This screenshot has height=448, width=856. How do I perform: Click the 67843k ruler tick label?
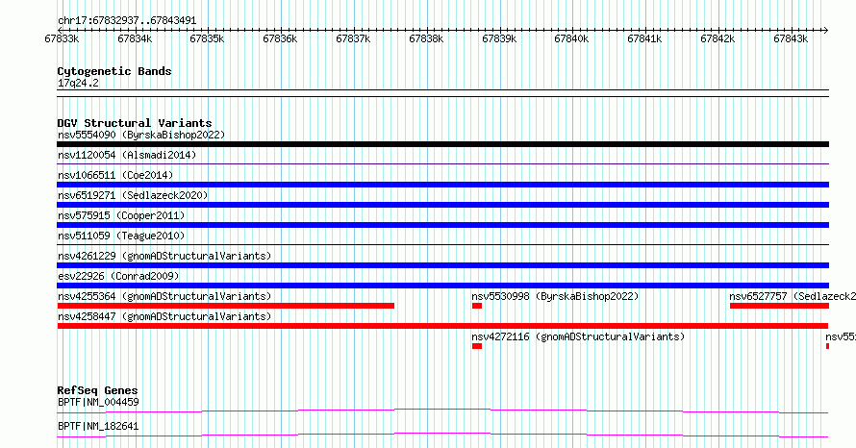click(791, 39)
